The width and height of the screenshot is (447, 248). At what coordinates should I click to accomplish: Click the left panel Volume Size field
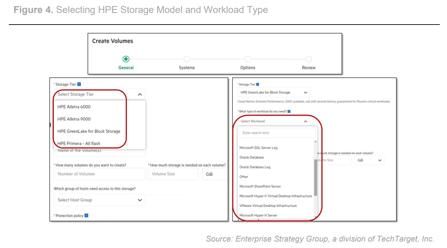pyautogui.click(x=173, y=174)
